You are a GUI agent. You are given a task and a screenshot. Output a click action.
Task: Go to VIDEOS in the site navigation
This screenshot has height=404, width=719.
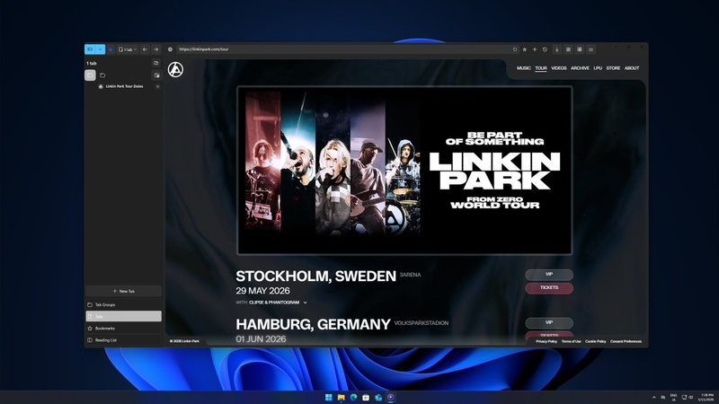click(x=559, y=68)
